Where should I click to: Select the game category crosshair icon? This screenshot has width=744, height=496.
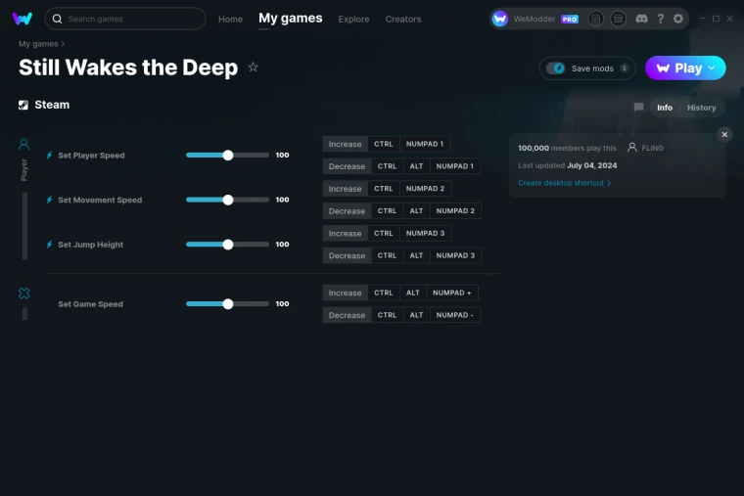[24, 293]
